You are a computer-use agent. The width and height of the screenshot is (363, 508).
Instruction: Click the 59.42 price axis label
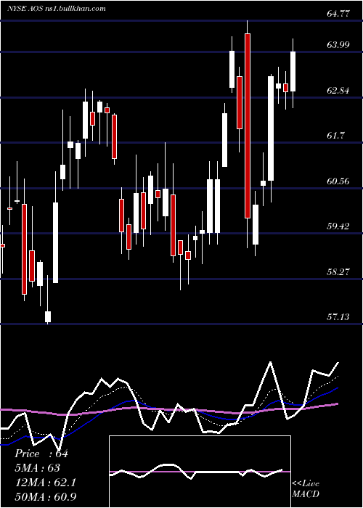[338, 226]
